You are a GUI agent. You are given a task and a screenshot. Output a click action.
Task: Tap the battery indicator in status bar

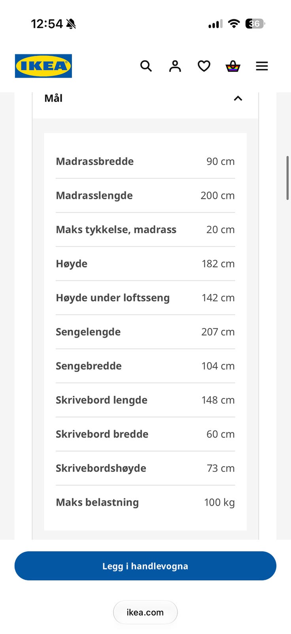point(255,24)
